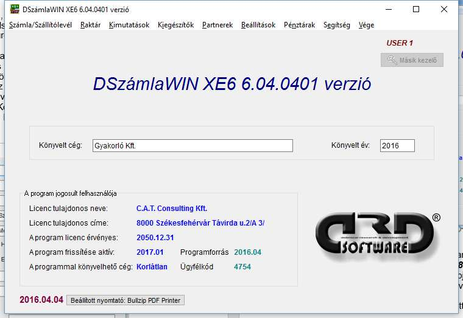Click the licence expiry date 2050.12.31
Screen dimensions: 463x318
click(x=155, y=238)
